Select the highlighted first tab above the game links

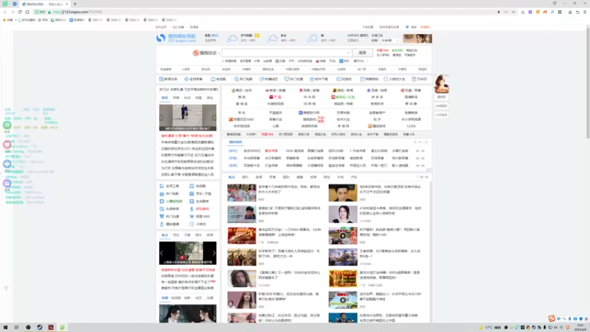235,142
